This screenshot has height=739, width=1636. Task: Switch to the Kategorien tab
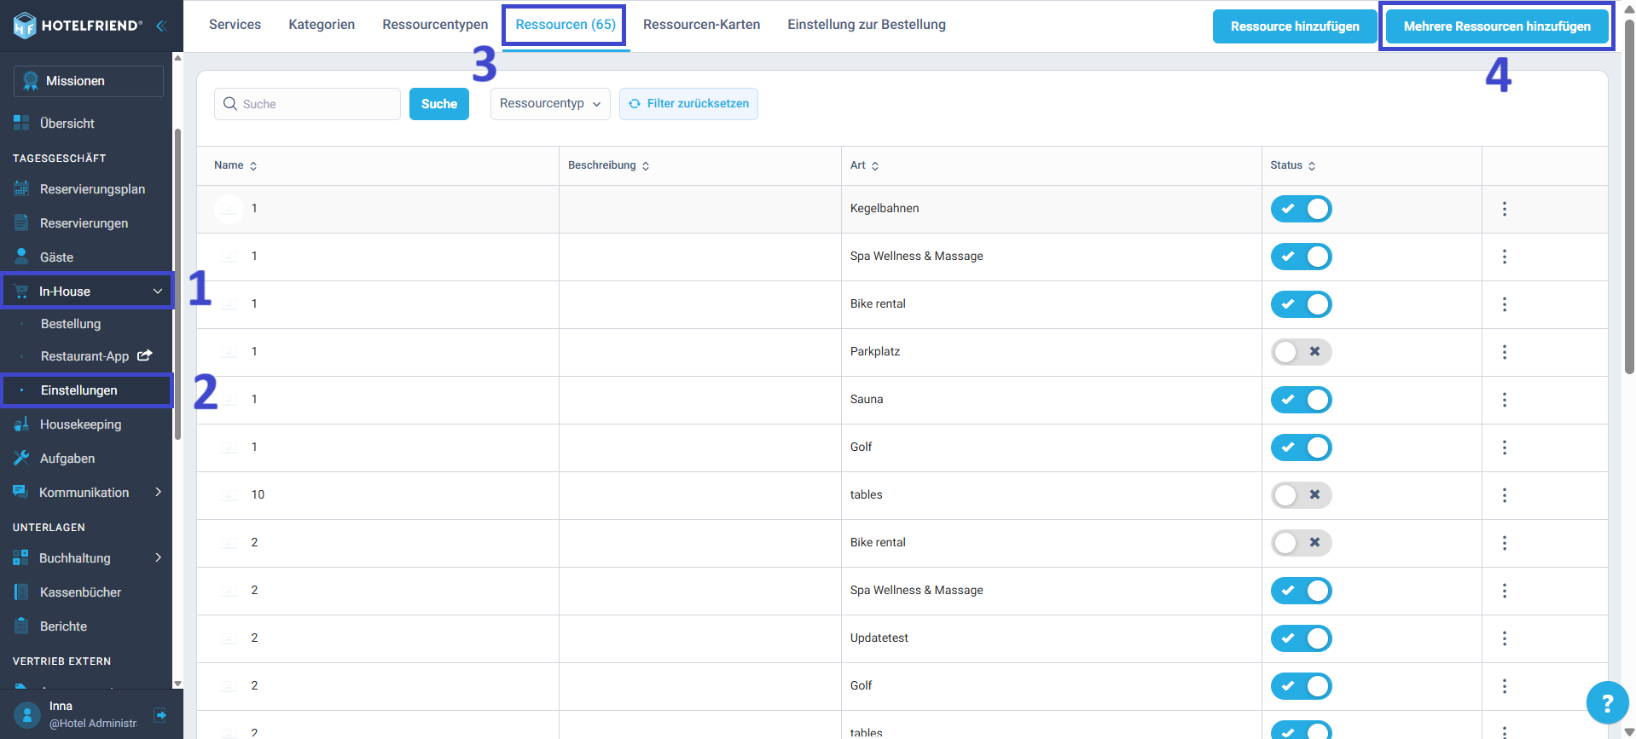(322, 25)
